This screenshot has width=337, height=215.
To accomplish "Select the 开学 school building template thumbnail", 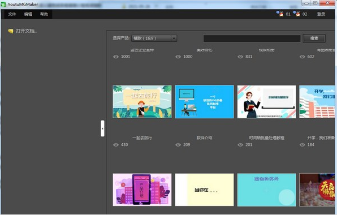I will [317, 102].
